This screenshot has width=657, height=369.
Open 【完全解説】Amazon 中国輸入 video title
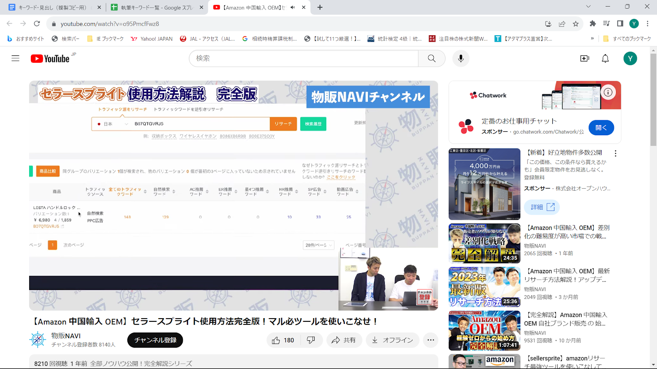tap(566, 319)
